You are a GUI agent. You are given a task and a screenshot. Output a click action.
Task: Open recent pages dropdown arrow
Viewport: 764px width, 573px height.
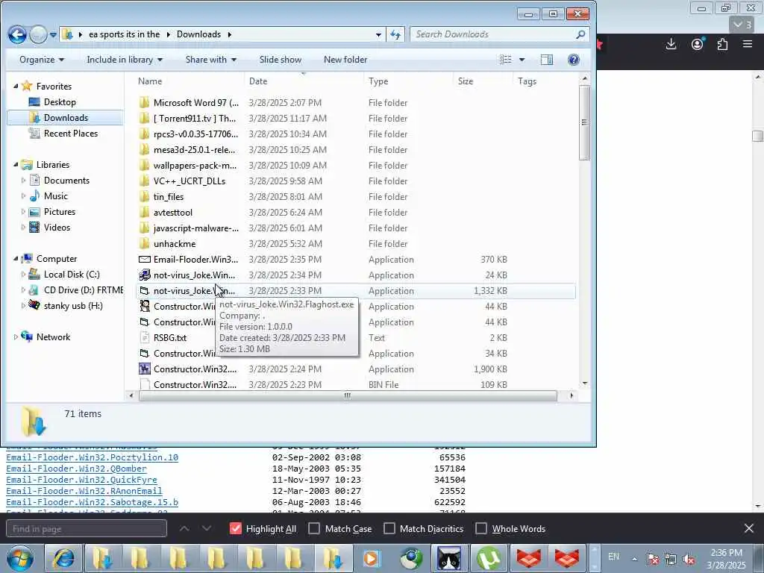pos(53,35)
